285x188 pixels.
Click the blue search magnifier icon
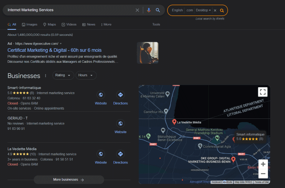pos(158,10)
